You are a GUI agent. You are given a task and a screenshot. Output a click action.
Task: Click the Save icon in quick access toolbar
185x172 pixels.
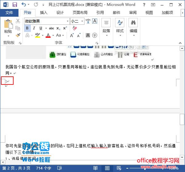click(15, 5)
